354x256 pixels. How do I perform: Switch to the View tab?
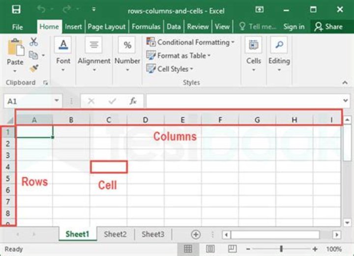pos(222,27)
